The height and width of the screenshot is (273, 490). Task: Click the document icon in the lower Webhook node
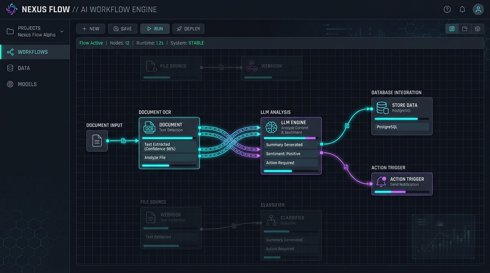151,217
